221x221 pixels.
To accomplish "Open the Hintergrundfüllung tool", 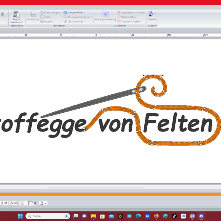I will 105,15.
